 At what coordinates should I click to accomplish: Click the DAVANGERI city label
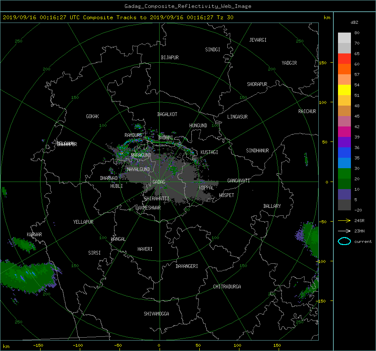(187, 266)
